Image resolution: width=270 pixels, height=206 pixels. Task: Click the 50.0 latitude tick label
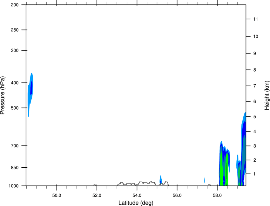57,196
